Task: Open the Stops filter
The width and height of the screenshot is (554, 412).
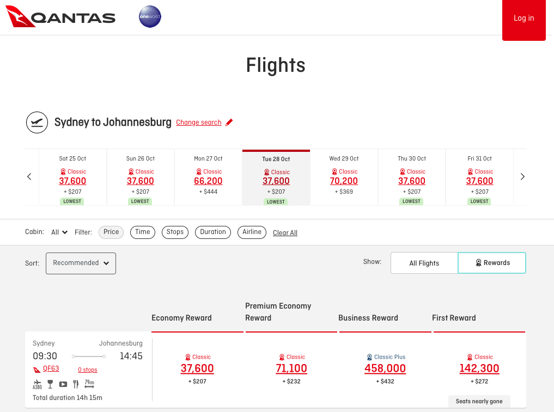Action: pyautogui.click(x=175, y=232)
